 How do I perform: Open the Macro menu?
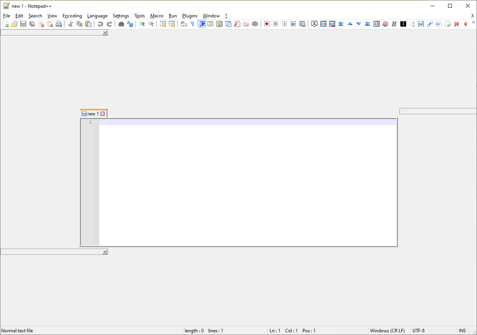[x=157, y=16]
